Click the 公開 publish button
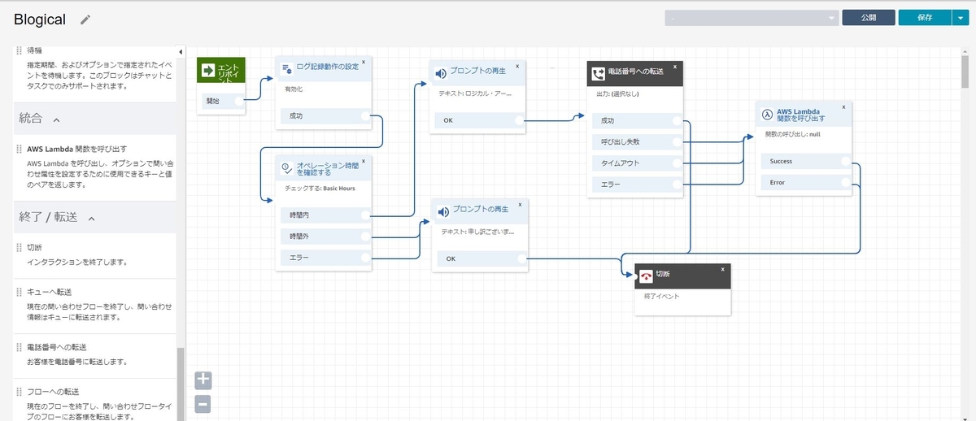The height and width of the screenshot is (421, 976). click(x=869, y=17)
